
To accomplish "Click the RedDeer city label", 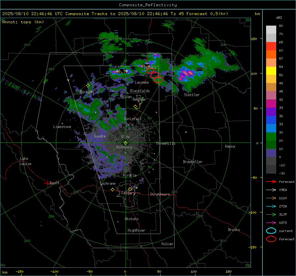I will 139,99.
